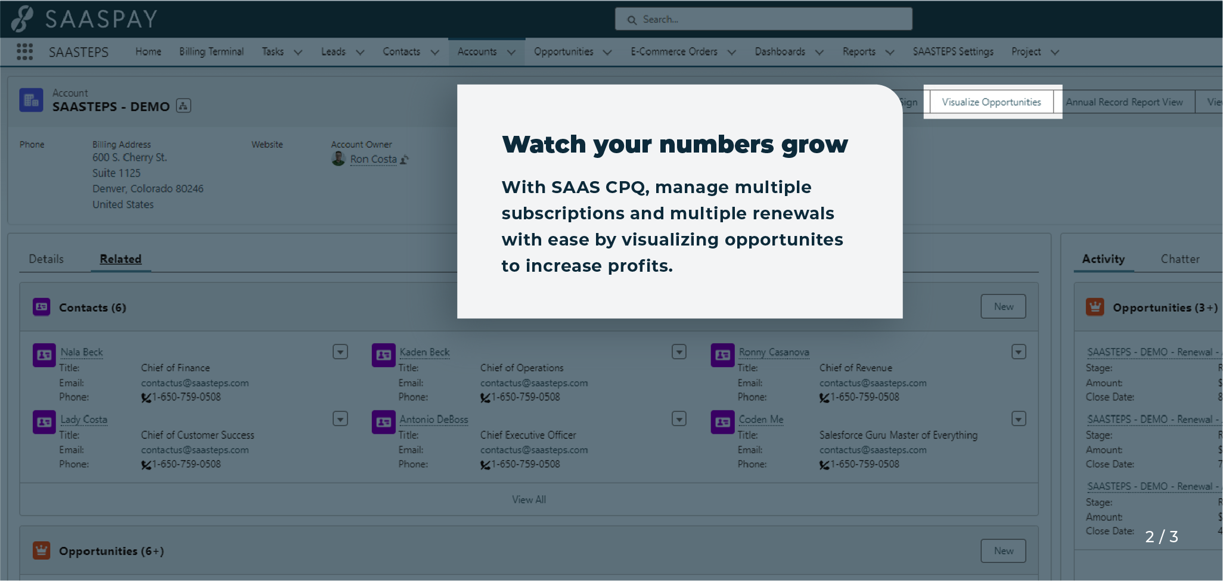
Task: Show actions menu for Ronny Casanova
Action: (1019, 352)
